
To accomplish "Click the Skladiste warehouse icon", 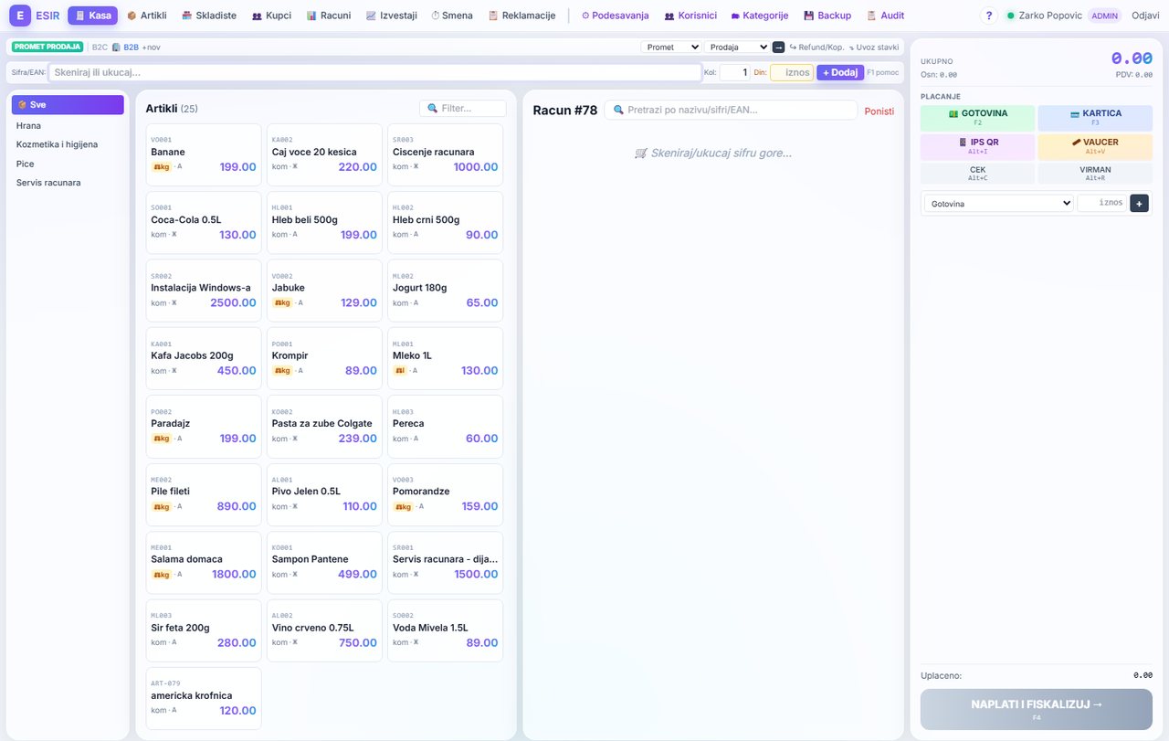I will (187, 16).
